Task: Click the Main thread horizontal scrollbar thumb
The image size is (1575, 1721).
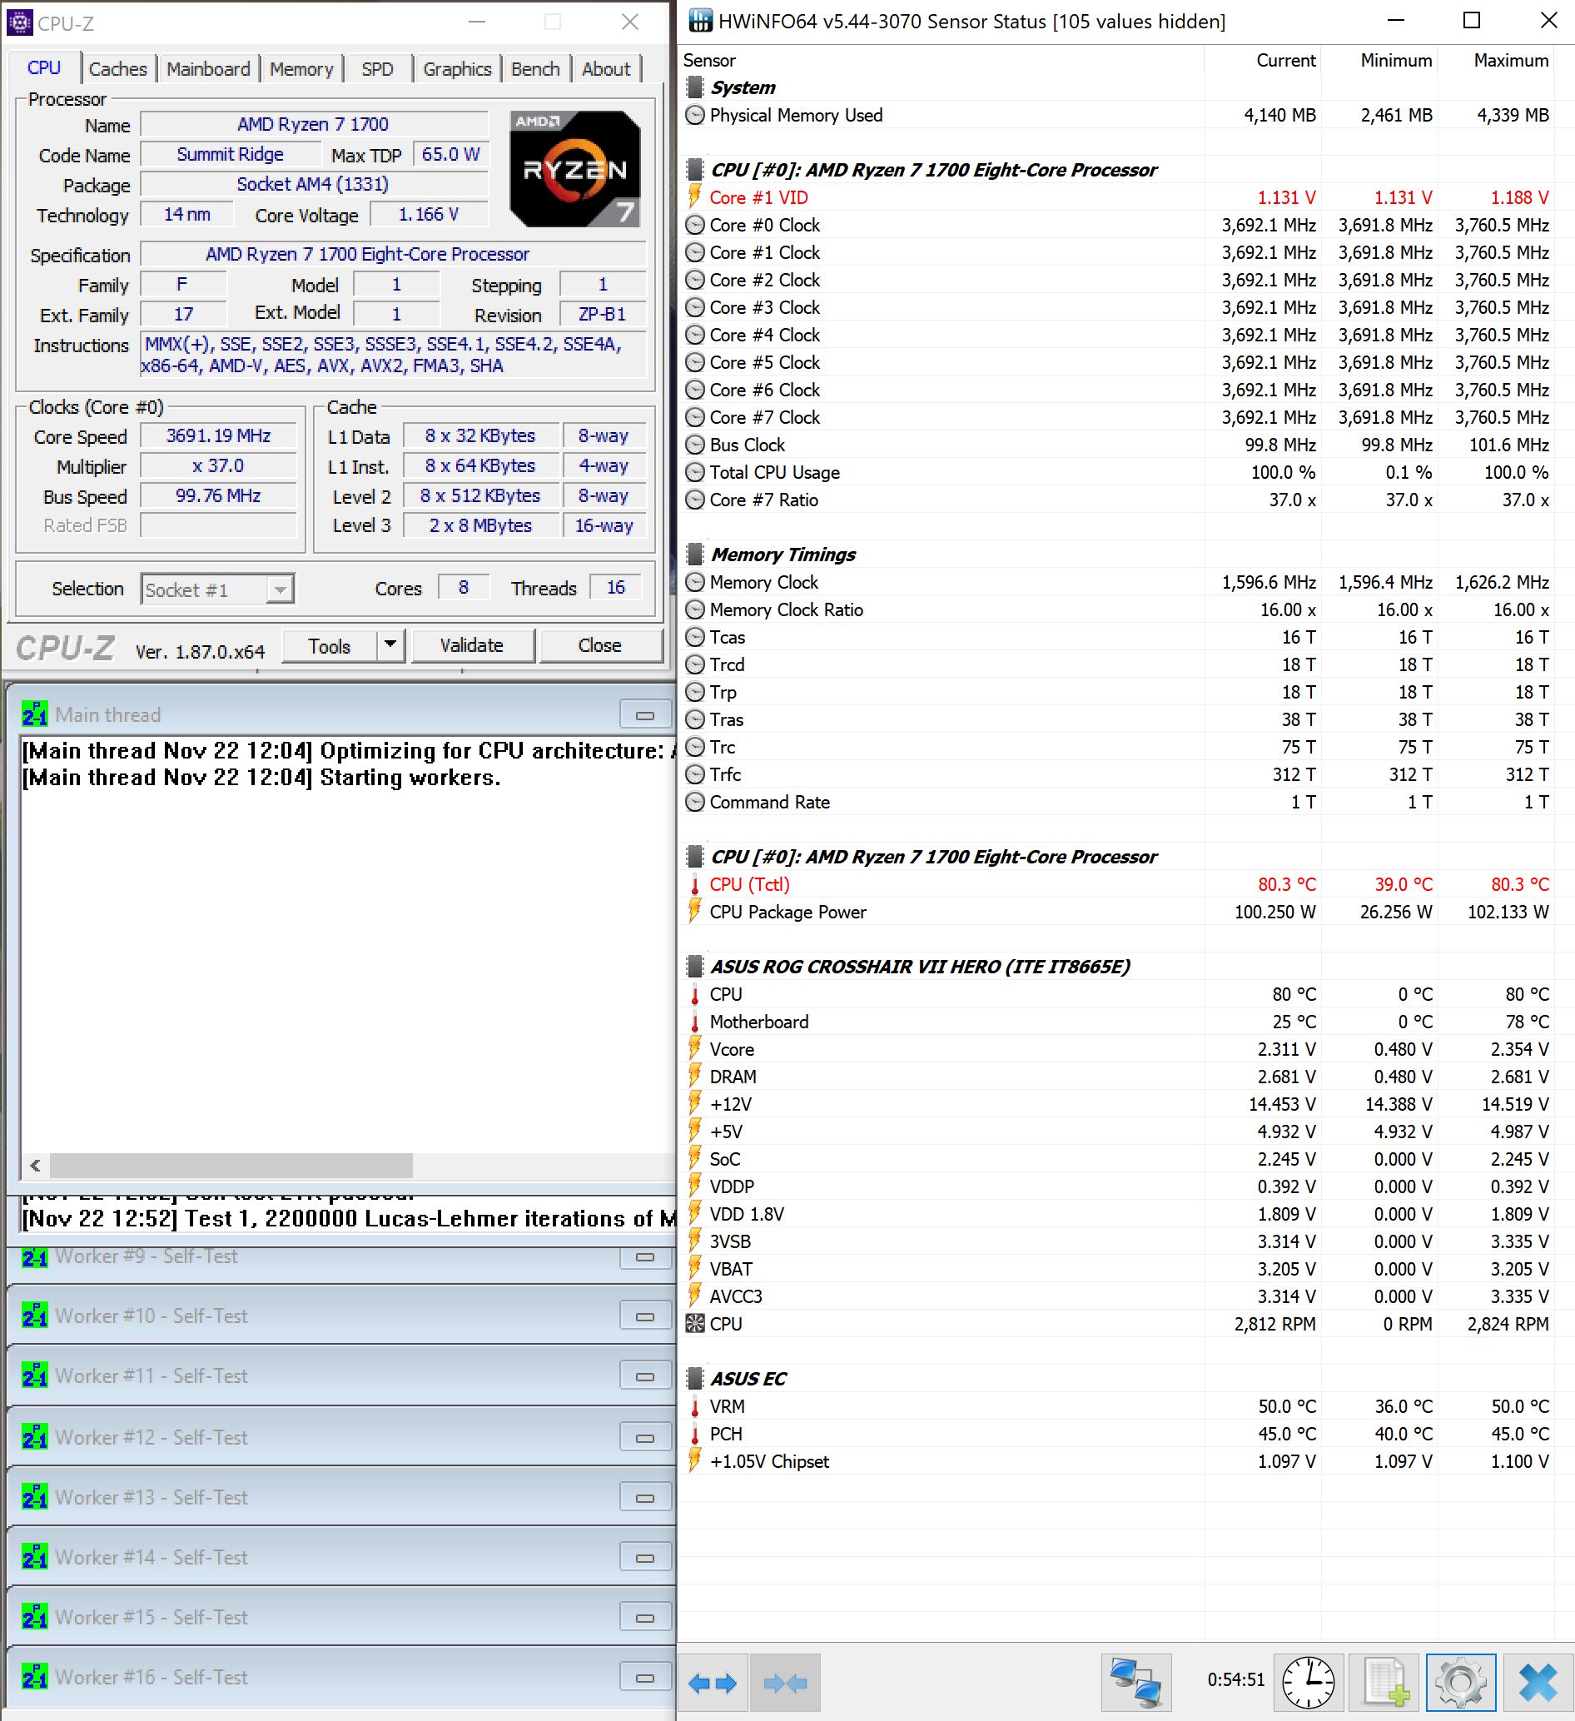Action: click(x=231, y=1166)
